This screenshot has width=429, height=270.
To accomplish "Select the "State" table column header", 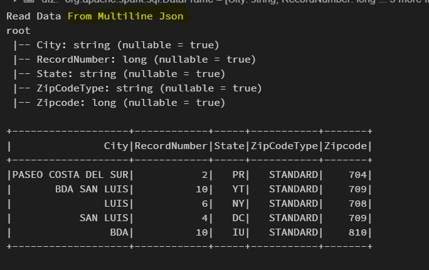I will click(230, 146).
